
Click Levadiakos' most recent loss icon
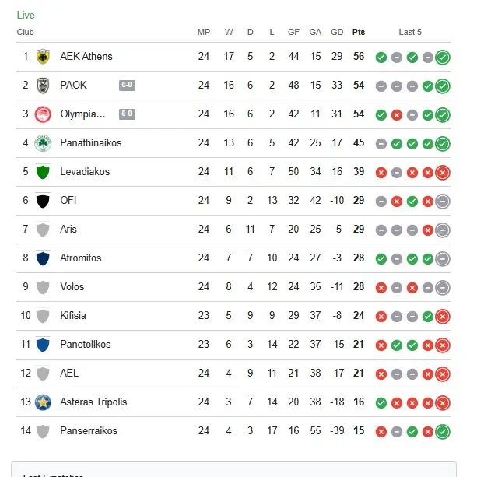click(x=443, y=172)
